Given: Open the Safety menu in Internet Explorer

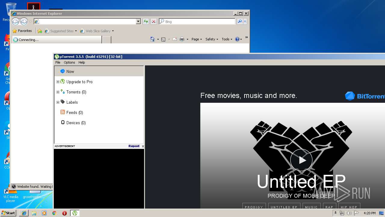Looking at the screenshot, I should point(211,39).
